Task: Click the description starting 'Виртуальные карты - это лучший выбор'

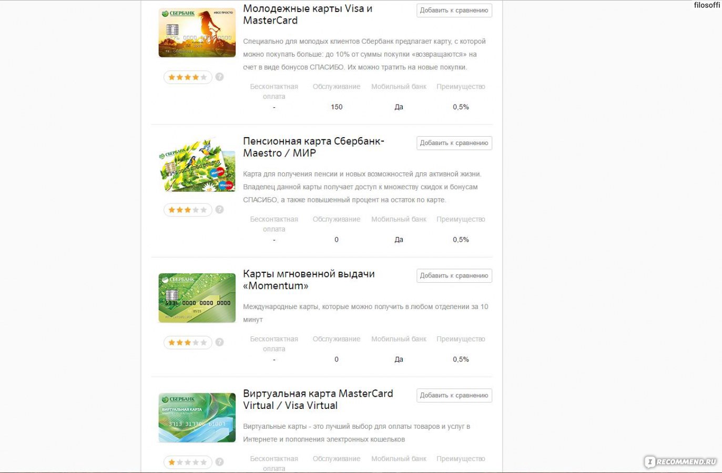Action: 357,433
